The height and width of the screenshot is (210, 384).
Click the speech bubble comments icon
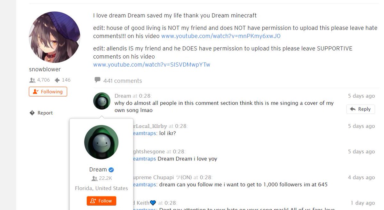(97, 80)
